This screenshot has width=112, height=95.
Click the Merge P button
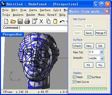click(x=101, y=33)
